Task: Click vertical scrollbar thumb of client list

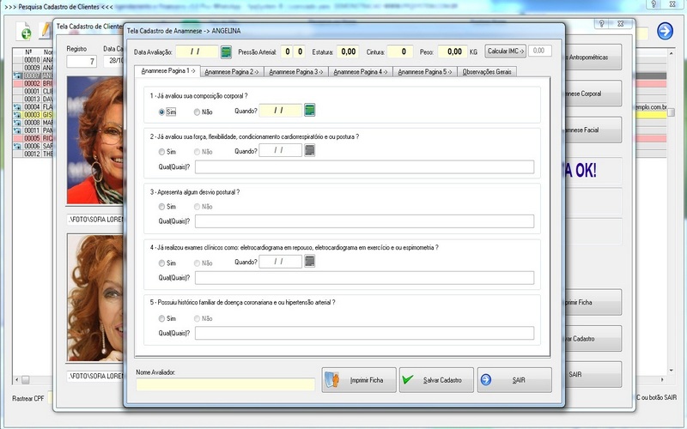Action: [x=671, y=112]
